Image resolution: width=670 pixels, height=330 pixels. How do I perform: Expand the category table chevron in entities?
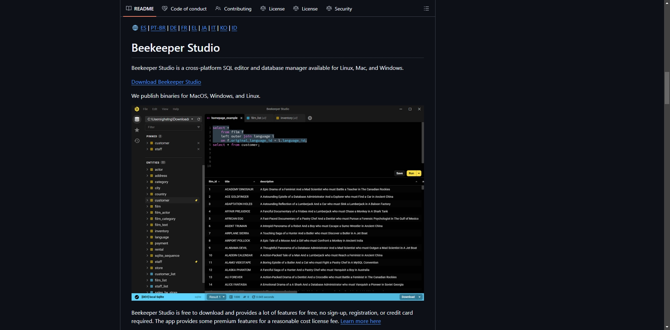click(x=147, y=182)
